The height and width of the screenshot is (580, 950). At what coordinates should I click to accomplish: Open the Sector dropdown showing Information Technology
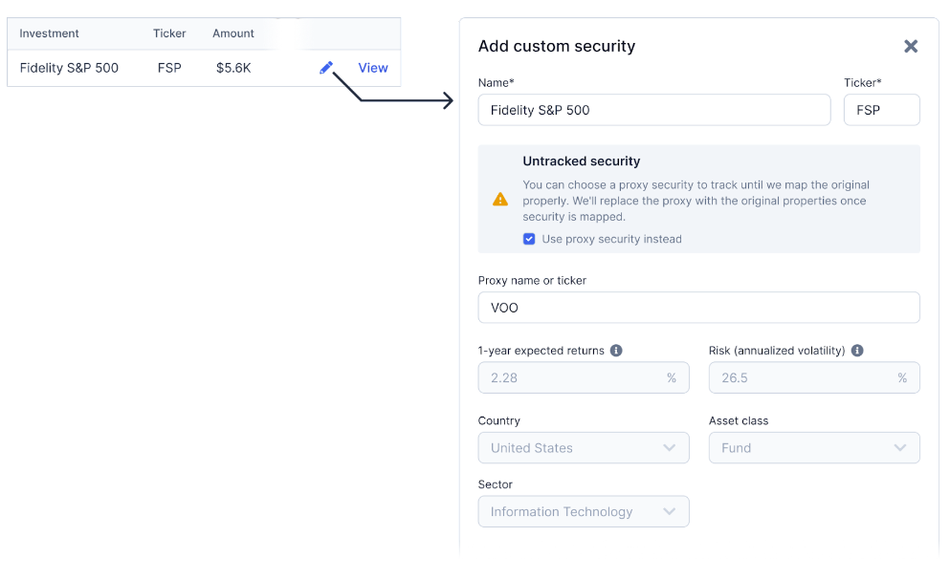(x=584, y=511)
